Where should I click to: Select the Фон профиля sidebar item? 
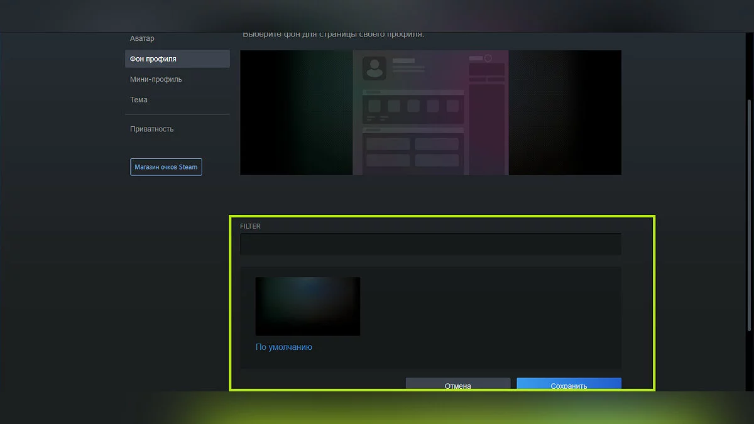[177, 59]
